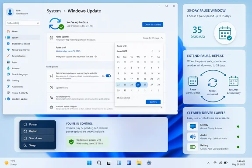Show hidden tray icons chevron
This screenshot has width=252, height=168.
pos(208,163)
